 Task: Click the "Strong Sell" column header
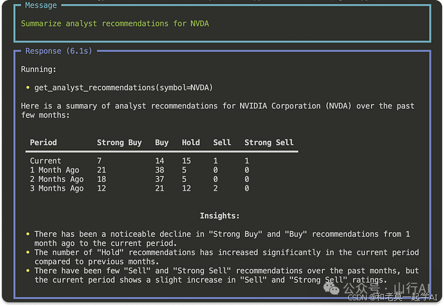coord(269,143)
